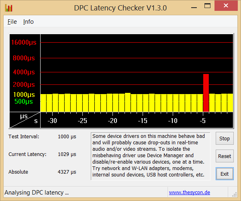Click the Absolute label
The height and width of the screenshot is (201, 241).
tap(18, 172)
